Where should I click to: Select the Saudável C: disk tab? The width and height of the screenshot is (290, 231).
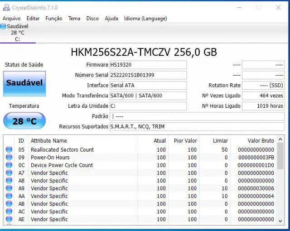click(18, 33)
